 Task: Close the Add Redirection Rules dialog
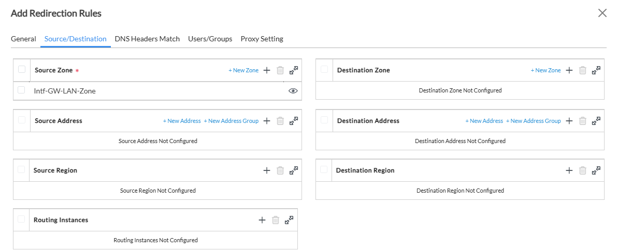tap(602, 13)
